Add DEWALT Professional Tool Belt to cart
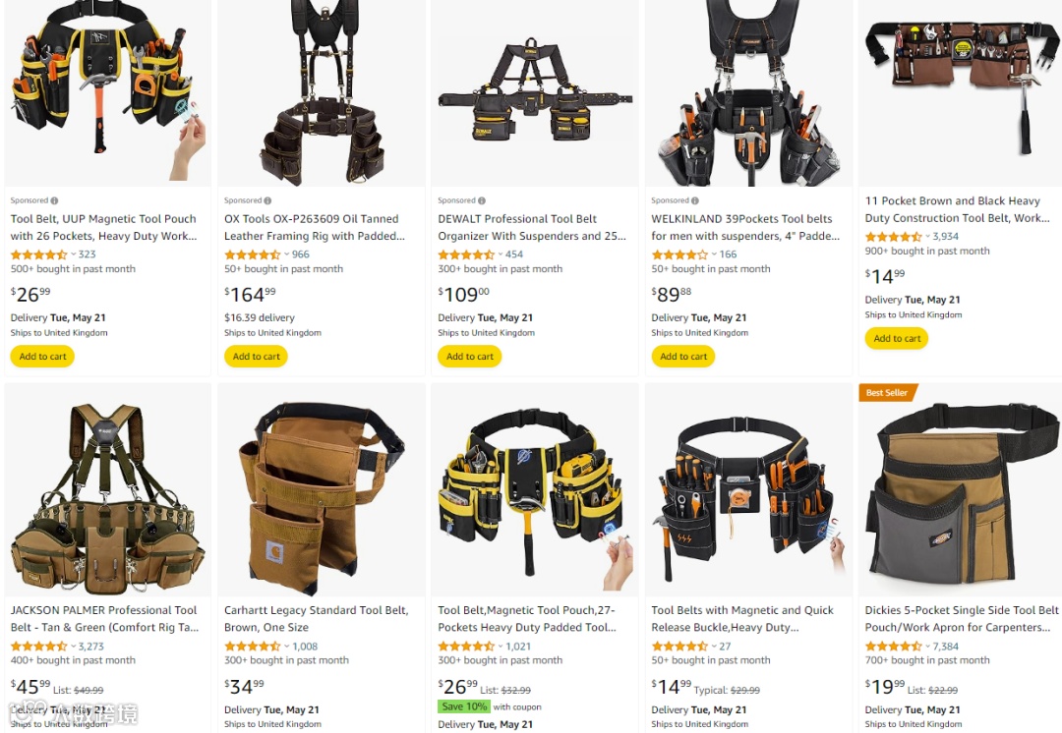The image size is (1062, 733). click(469, 356)
